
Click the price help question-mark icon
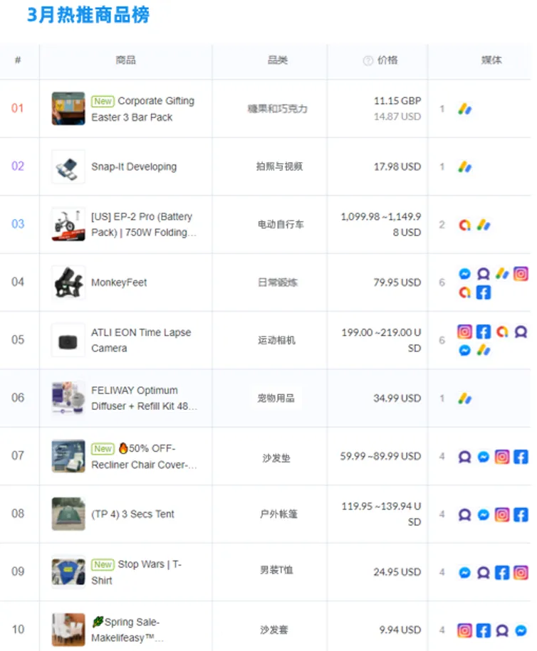(x=367, y=60)
